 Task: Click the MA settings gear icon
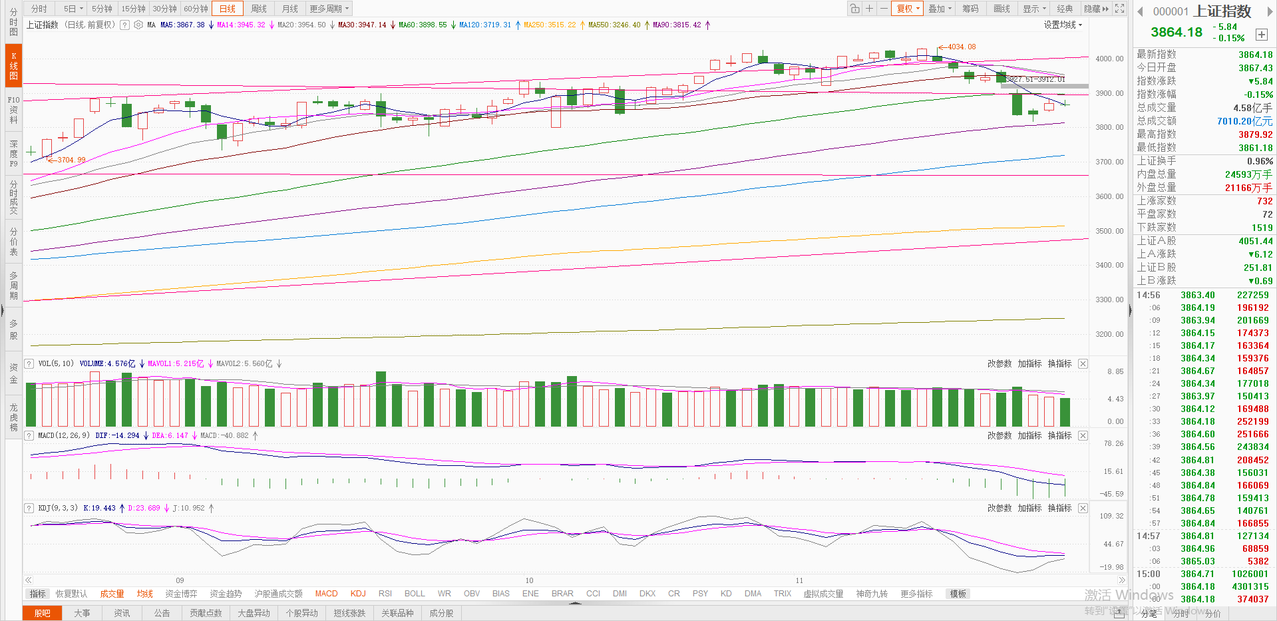pyautogui.click(x=138, y=25)
